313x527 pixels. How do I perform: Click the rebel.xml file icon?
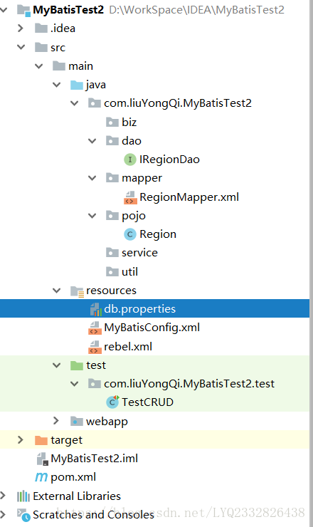95,347
